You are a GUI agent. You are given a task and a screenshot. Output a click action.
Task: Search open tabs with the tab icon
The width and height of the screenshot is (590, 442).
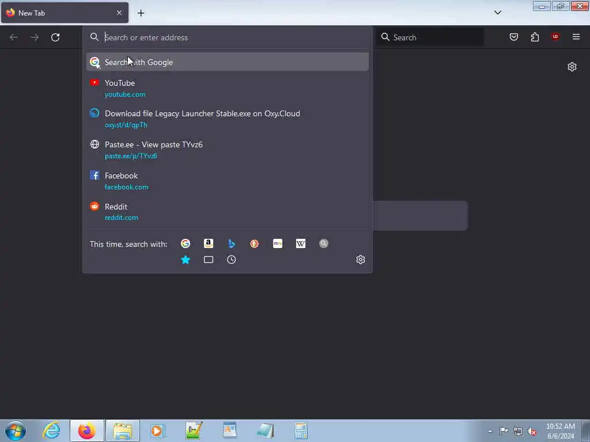click(x=209, y=260)
